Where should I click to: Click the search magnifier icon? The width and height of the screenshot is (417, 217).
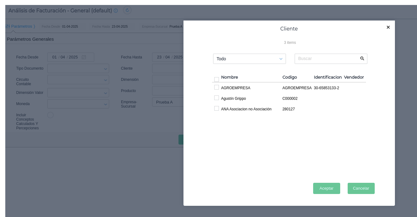pos(362,58)
